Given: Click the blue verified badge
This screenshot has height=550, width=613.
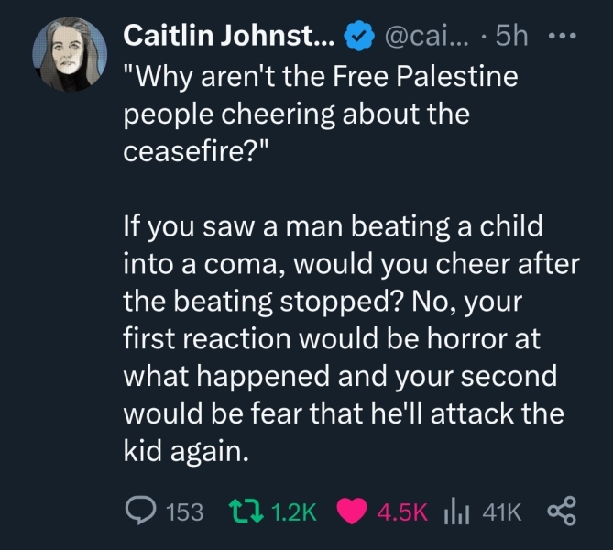Looking at the screenshot, I should point(357,36).
